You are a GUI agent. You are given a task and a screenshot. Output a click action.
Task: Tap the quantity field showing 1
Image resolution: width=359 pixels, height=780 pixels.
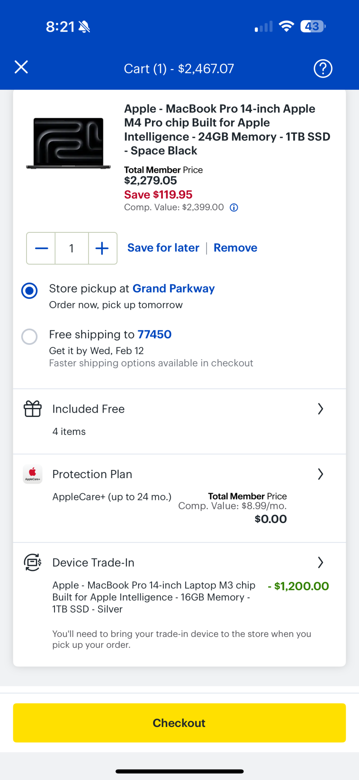[72, 248]
